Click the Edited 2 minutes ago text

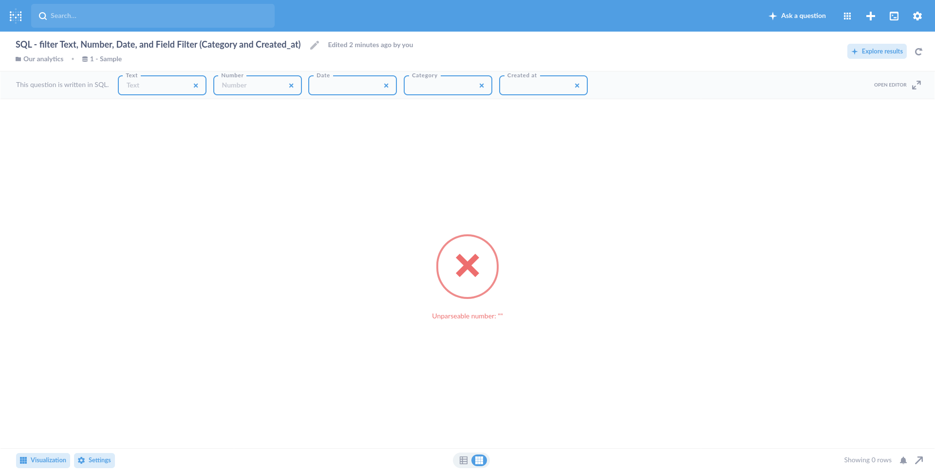[371, 45]
